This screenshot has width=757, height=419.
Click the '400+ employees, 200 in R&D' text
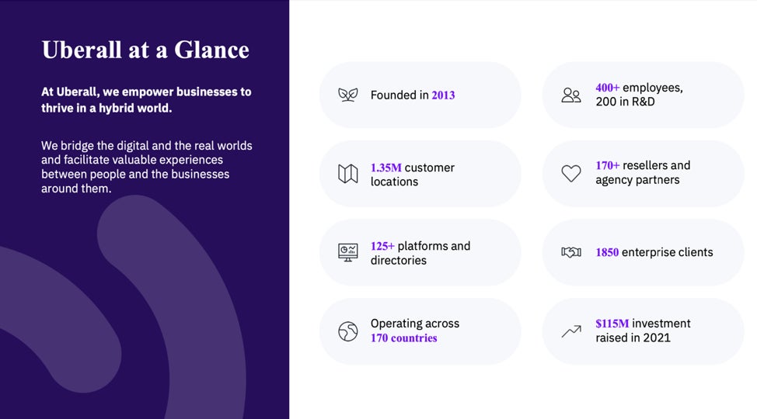pos(639,95)
